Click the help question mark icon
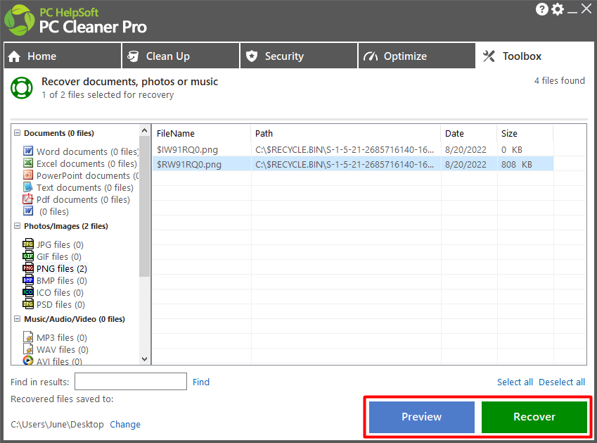Viewport: 597px width, 443px height. [x=541, y=9]
